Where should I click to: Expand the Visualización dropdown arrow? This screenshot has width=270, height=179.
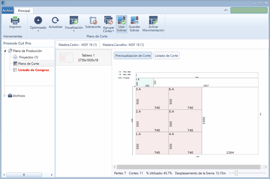point(74,31)
